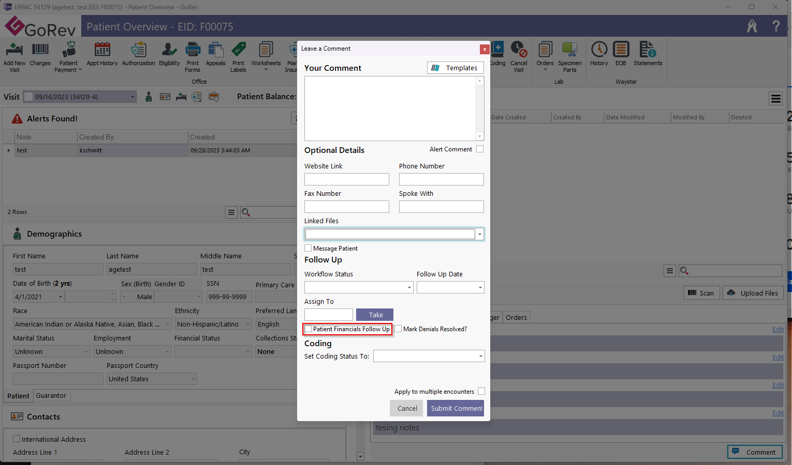Open hamburger menu beside Patient Balance
This screenshot has width=792, height=465.
click(775, 99)
